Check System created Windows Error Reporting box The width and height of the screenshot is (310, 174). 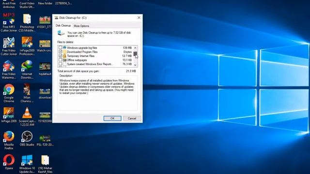pos(60,64)
